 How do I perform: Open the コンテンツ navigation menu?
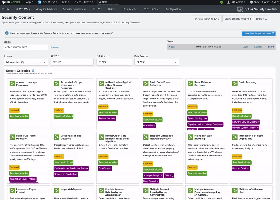tap(23, 9)
